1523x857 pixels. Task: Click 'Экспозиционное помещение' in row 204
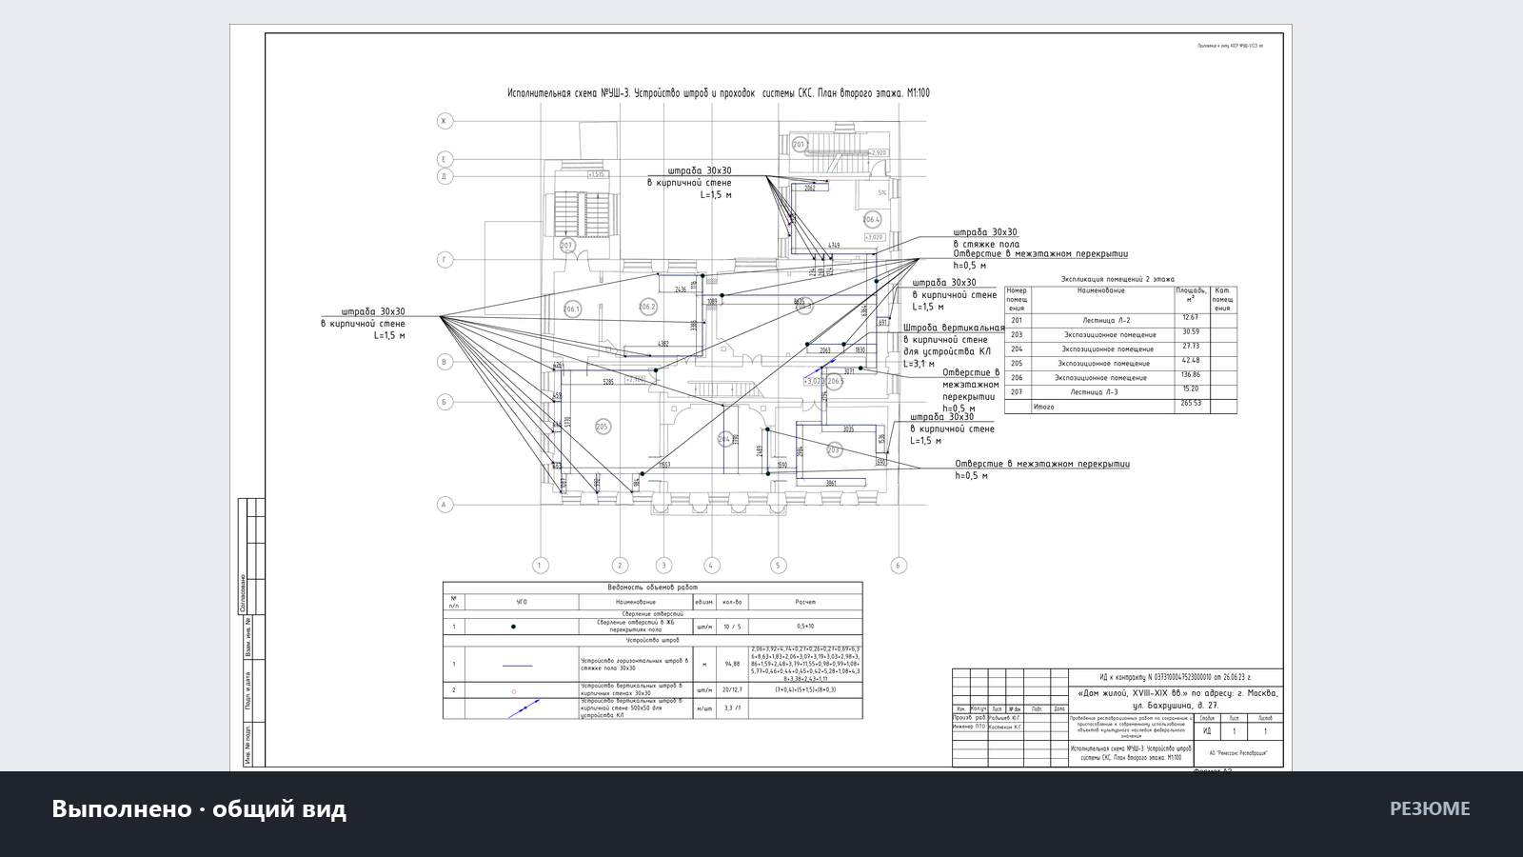tap(1107, 349)
